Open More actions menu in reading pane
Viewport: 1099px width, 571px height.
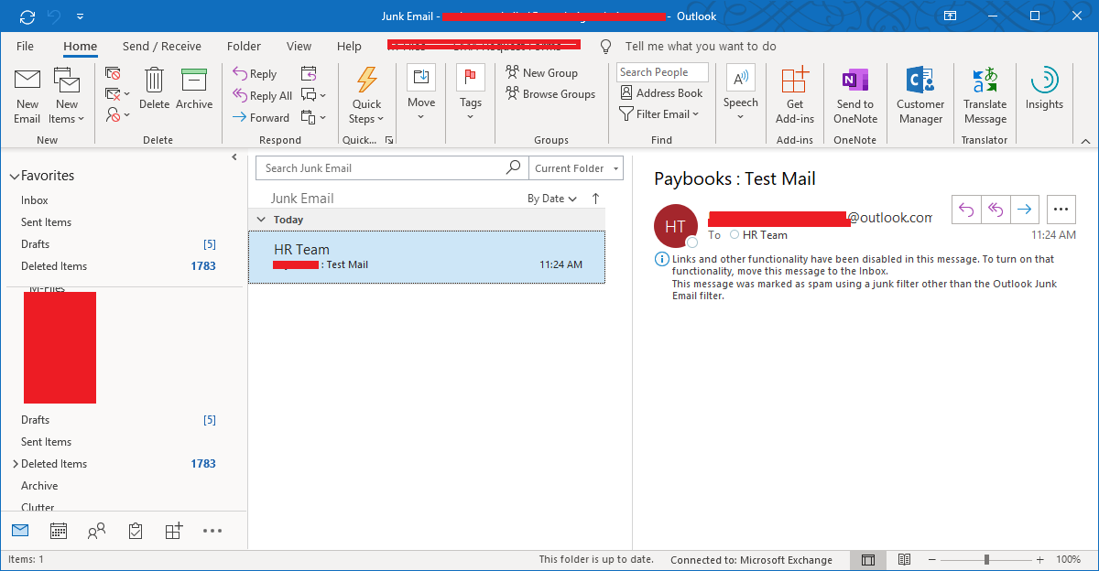coord(1061,210)
